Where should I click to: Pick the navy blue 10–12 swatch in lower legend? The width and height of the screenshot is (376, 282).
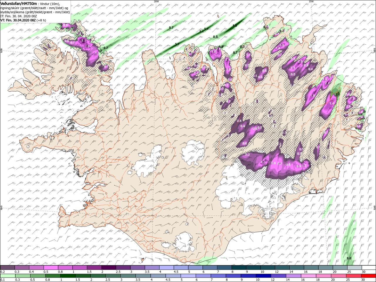(x=263, y=276)
